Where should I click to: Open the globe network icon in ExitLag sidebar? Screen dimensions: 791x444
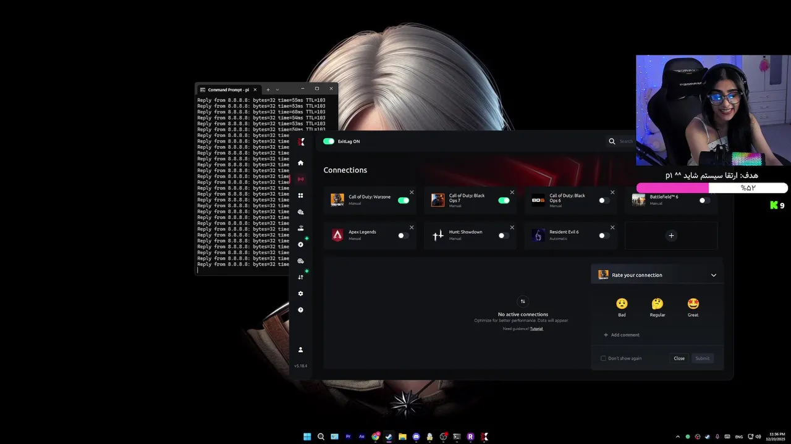coord(301,261)
